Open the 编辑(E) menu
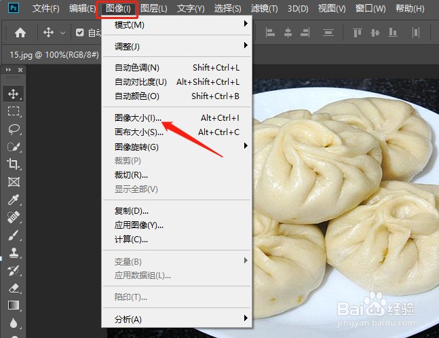Viewport: 439px width, 338px height. coord(82,8)
